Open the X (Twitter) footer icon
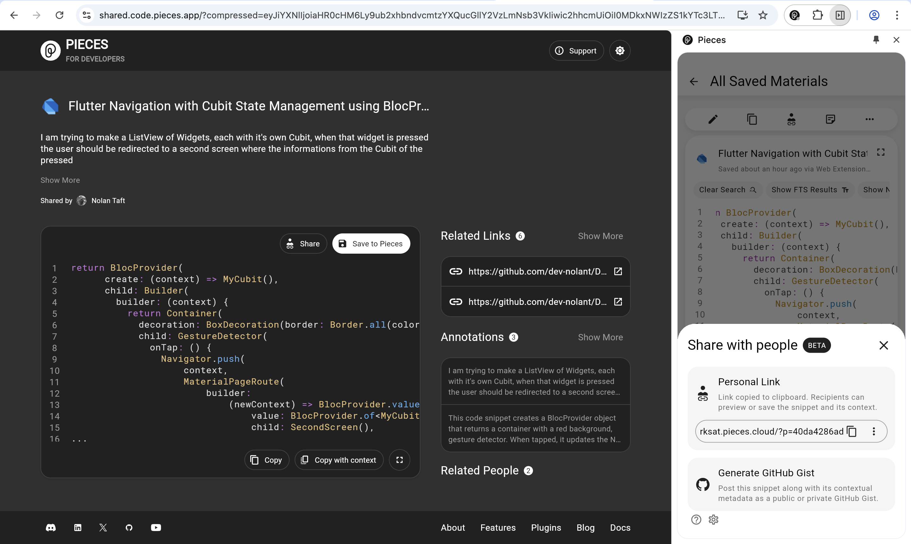The width and height of the screenshot is (911, 544). (x=103, y=528)
